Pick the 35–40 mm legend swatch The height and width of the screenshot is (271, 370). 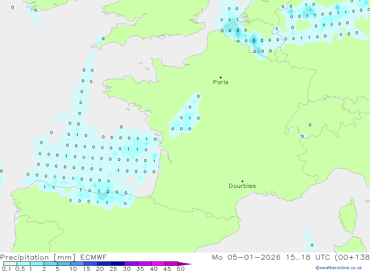(x=145, y=264)
